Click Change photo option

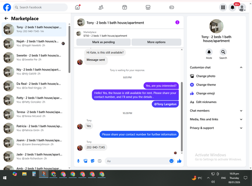[x=216, y=76]
